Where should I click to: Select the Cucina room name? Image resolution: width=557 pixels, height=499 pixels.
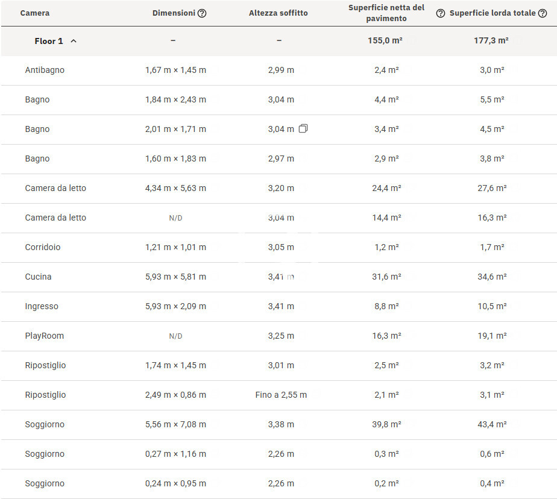[x=38, y=277]
